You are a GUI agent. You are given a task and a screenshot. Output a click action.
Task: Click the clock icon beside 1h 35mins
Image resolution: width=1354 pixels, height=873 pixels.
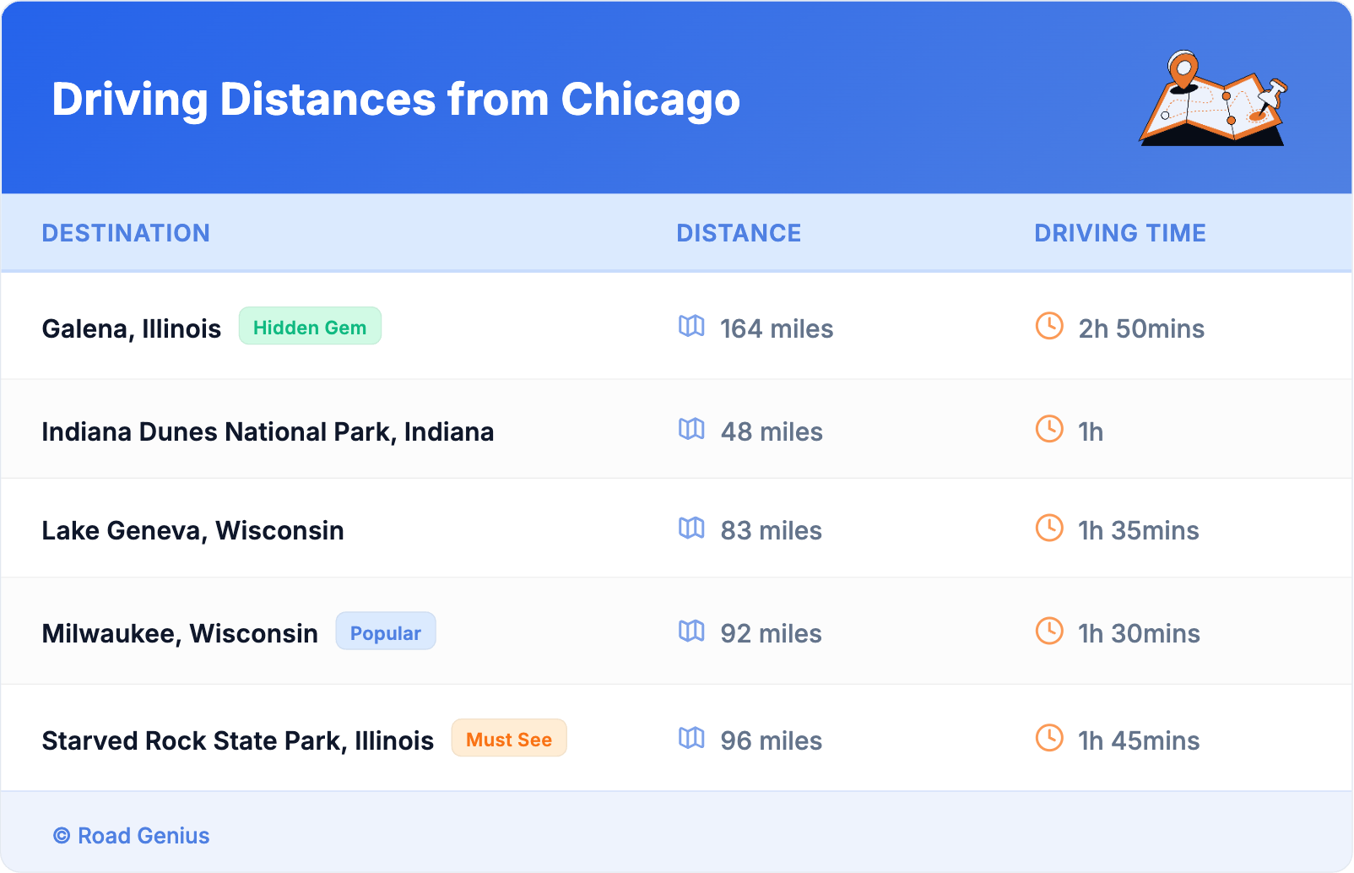point(1049,528)
